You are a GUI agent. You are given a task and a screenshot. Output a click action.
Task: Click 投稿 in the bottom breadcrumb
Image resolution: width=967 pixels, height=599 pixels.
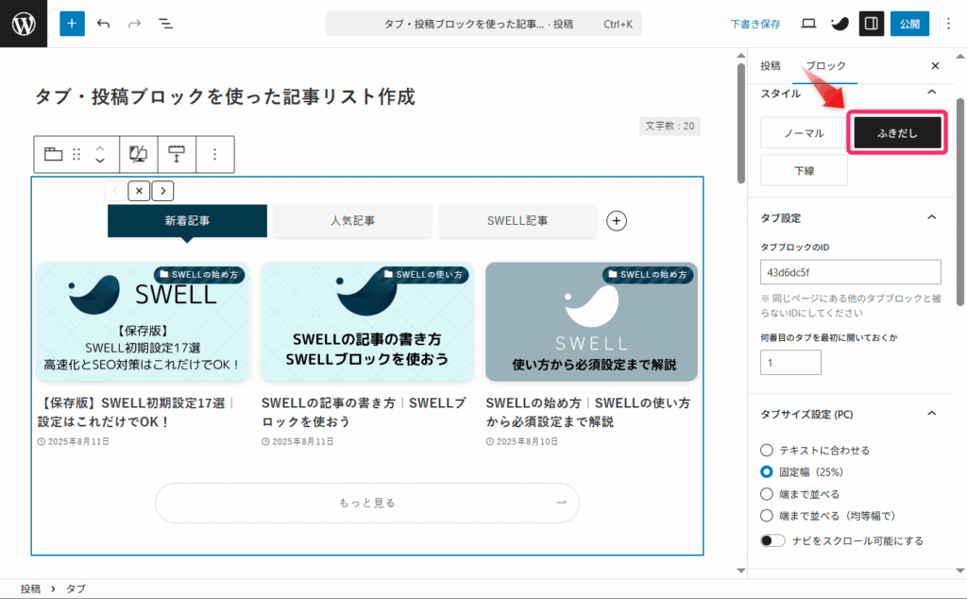point(30,589)
